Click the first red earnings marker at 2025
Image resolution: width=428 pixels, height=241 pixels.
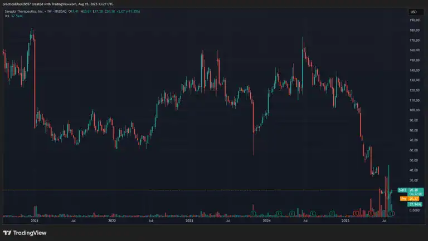(356, 213)
